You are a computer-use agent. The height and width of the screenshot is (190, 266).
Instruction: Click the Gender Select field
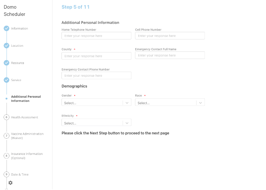pyautogui.click(x=96, y=102)
